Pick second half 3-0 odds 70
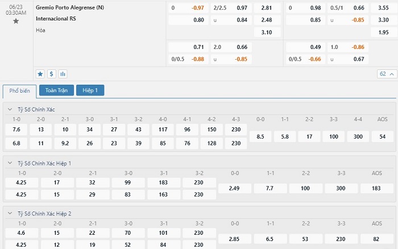 coord(128,233)
